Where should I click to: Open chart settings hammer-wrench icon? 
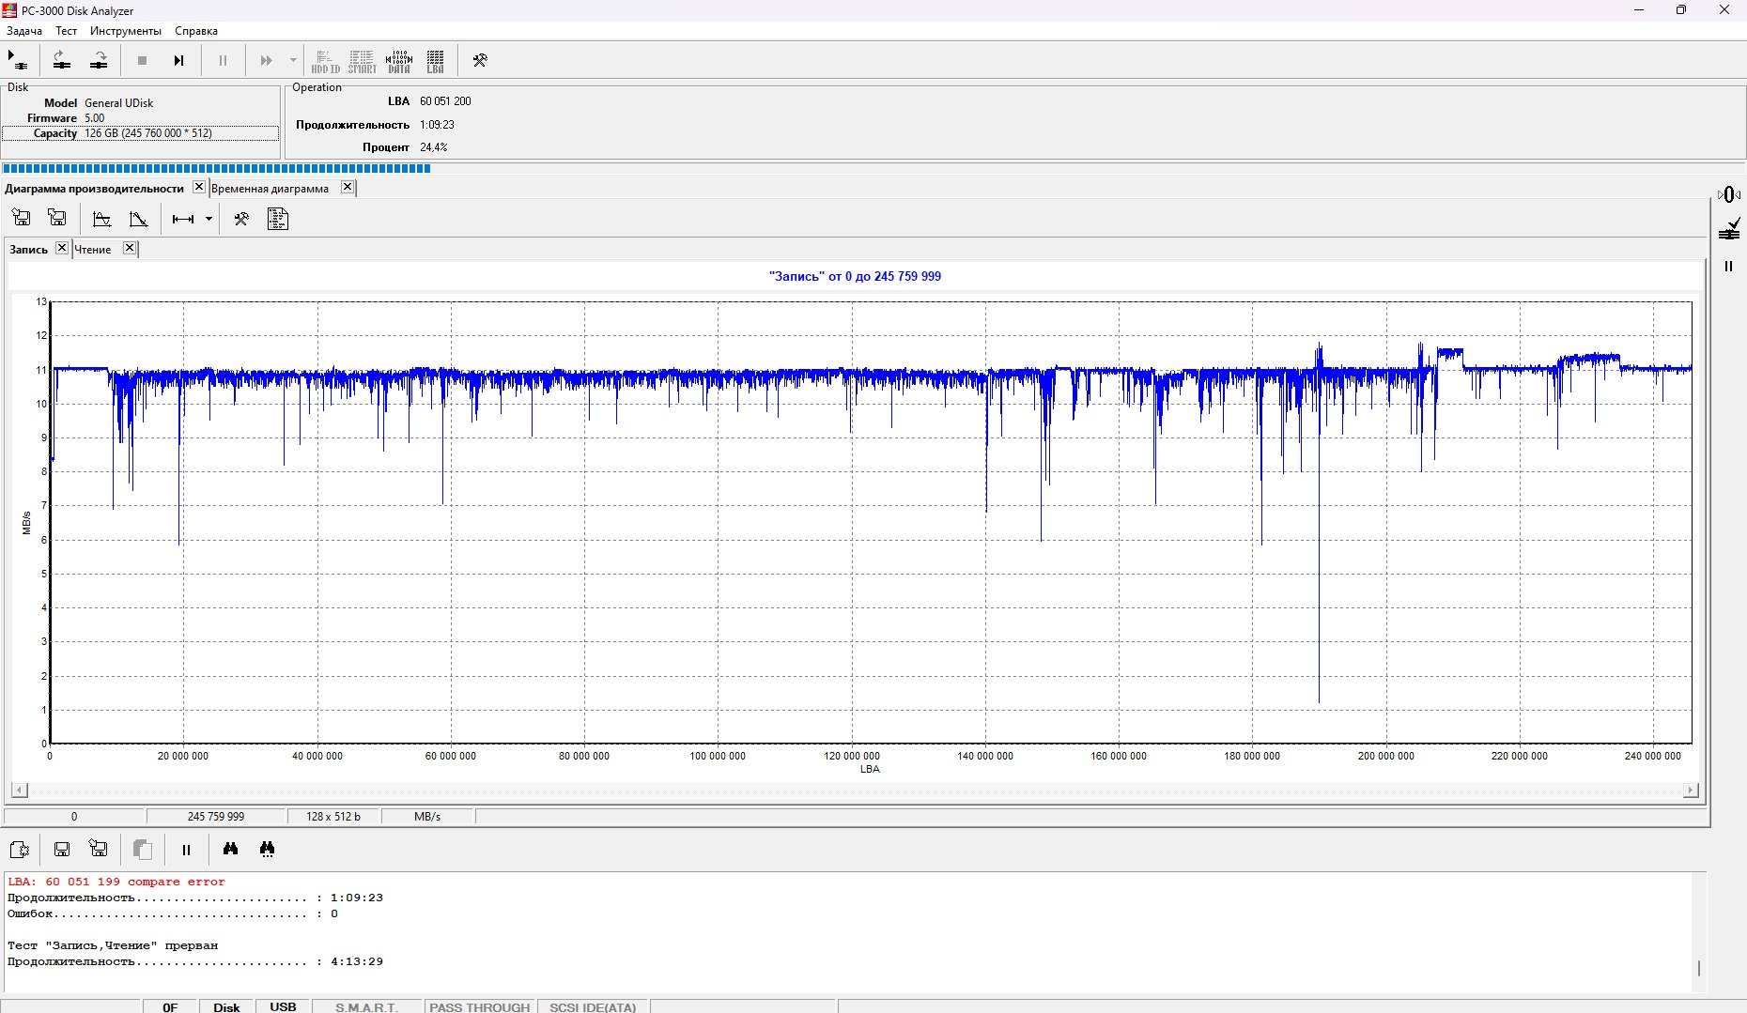(x=241, y=219)
